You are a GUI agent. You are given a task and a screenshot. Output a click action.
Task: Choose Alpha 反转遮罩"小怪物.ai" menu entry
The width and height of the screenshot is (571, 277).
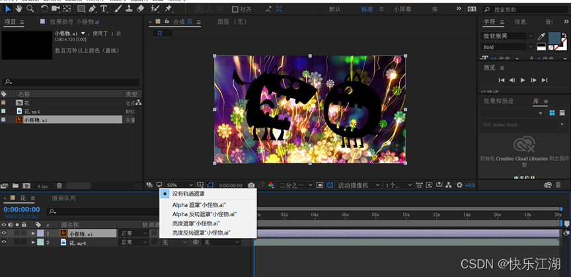205,214
